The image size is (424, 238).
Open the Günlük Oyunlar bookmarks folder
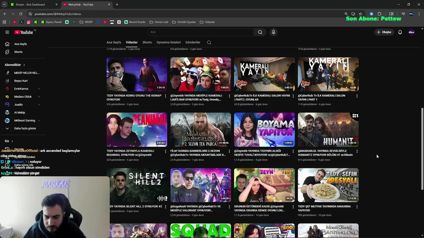184,22
